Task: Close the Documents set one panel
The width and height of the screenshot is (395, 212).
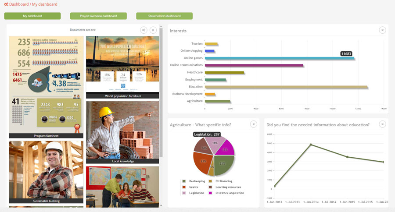Action: pos(153,30)
